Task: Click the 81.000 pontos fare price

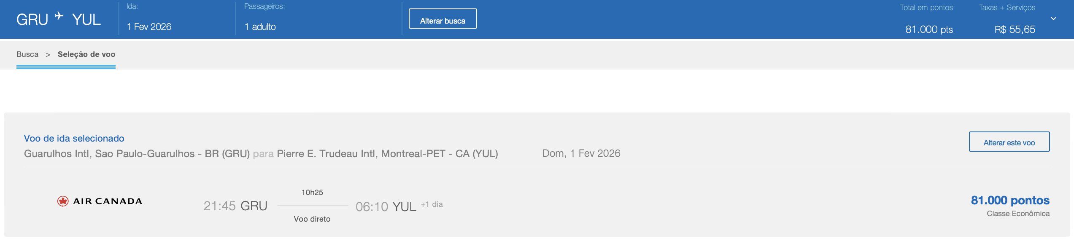Action: click(1010, 200)
